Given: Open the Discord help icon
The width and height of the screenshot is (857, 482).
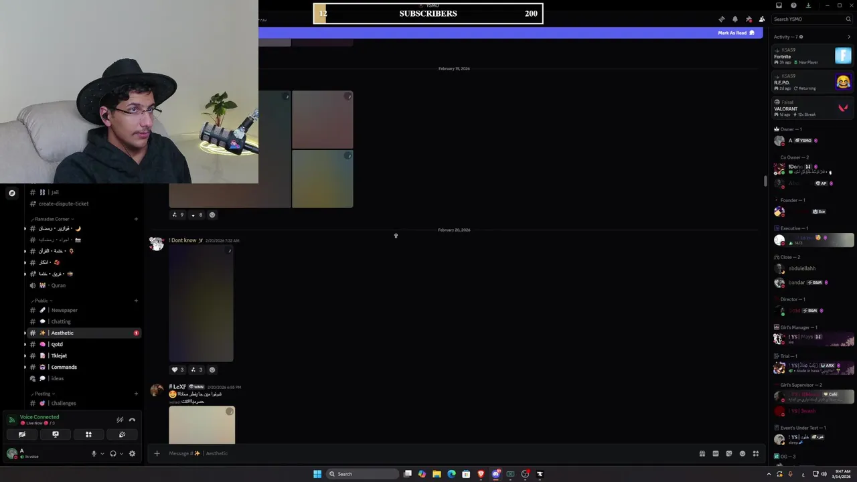Looking at the screenshot, I should tap(793, 5).
